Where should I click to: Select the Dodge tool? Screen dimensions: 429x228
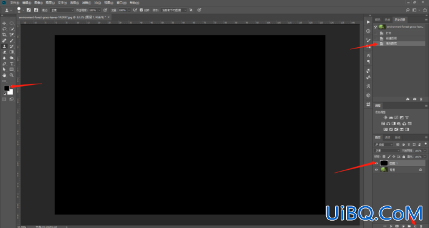(12, 58)
